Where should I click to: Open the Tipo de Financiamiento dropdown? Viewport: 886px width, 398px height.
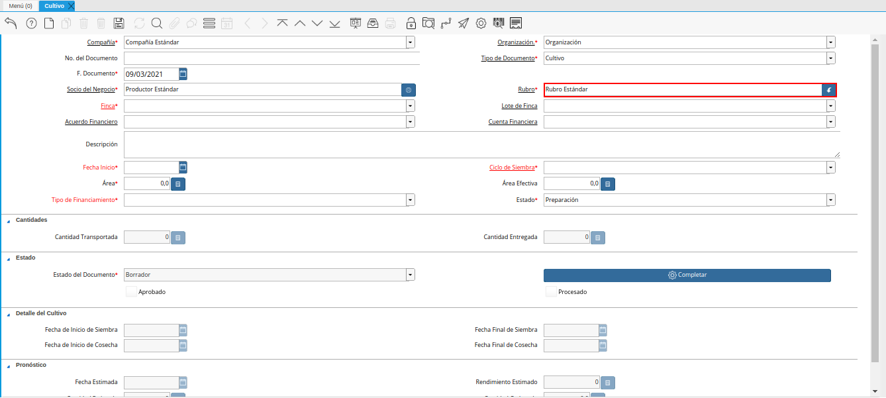[411, 200]
